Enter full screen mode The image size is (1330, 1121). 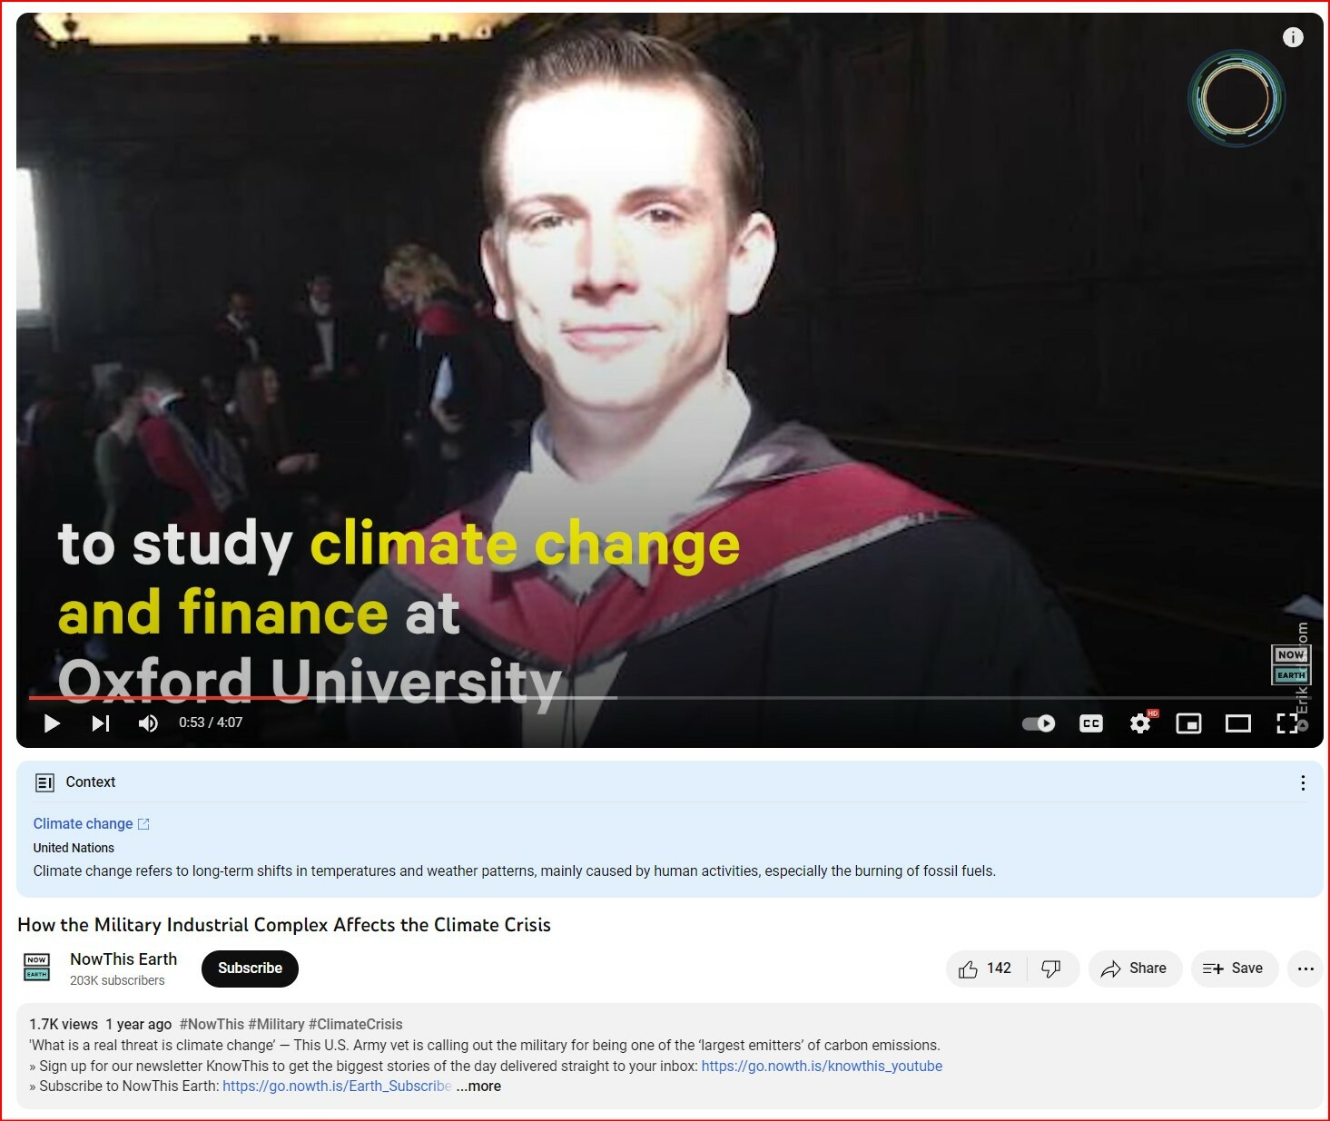click(x=1286, y=723)
